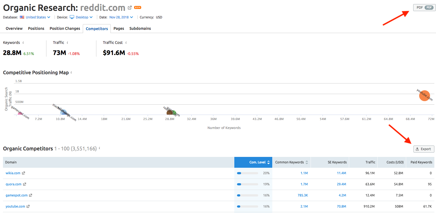Switch to the Subdomains tab
Screen dimensions: 436x213
(x=140, y=28)
